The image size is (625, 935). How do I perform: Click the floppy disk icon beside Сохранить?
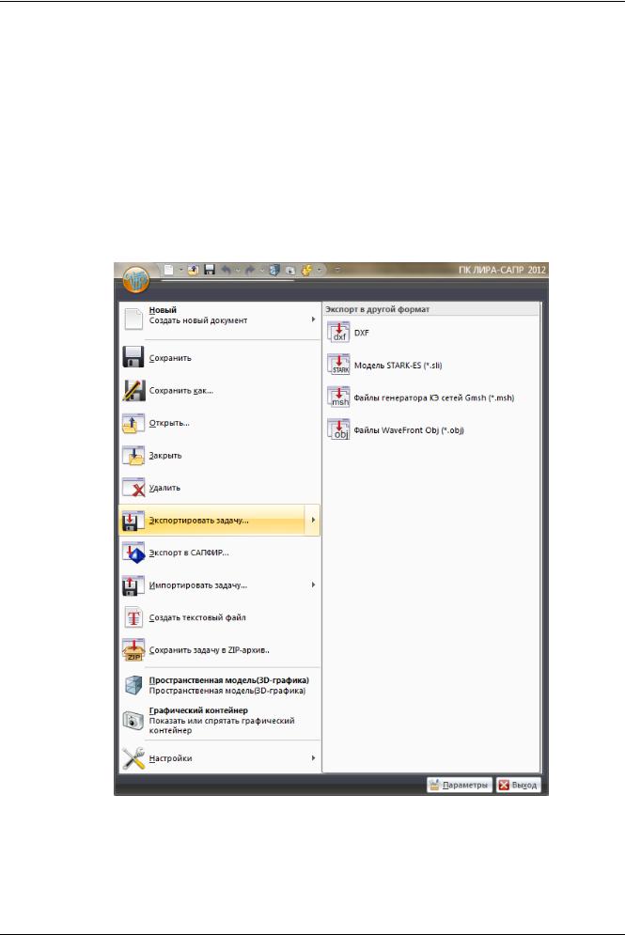(x=133, y=357)
